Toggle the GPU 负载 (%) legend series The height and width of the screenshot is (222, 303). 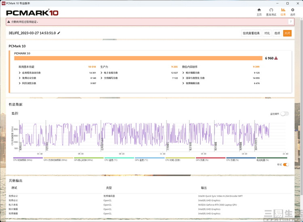click(210, 159)
